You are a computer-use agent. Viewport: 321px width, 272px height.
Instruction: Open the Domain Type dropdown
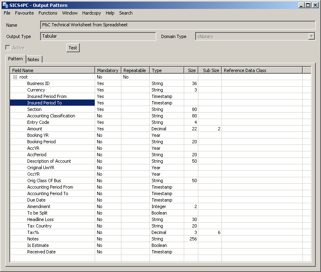pos(311,36)
